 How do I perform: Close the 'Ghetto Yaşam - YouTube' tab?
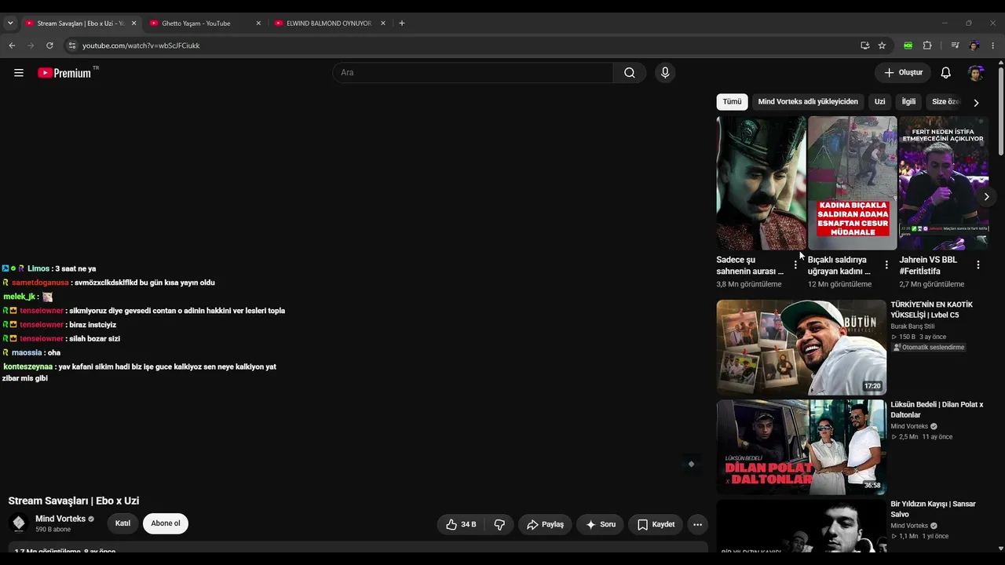pyautogui.click(x=258, y=24)
